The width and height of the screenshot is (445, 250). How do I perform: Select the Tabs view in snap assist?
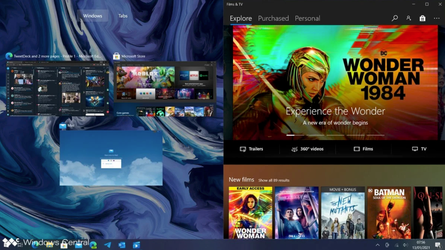pyautogui.click(x=123, y=16)
